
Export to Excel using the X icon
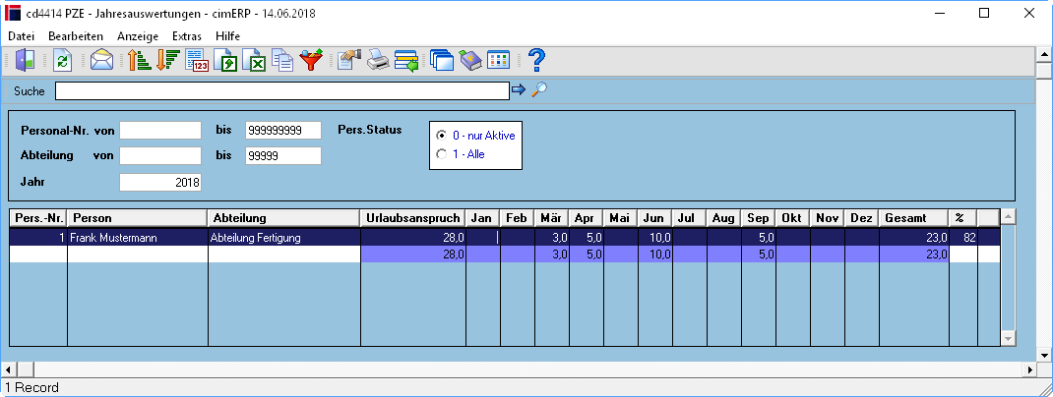pyautogui.click(x=254, y=60)
